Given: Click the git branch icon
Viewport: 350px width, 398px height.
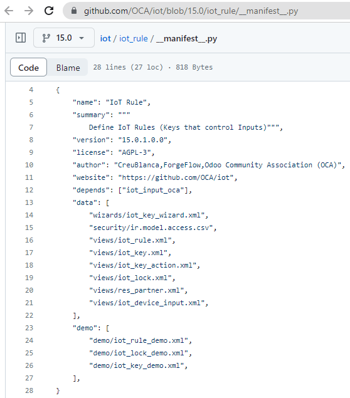Looking at the screenshot, I should point(46,38).
